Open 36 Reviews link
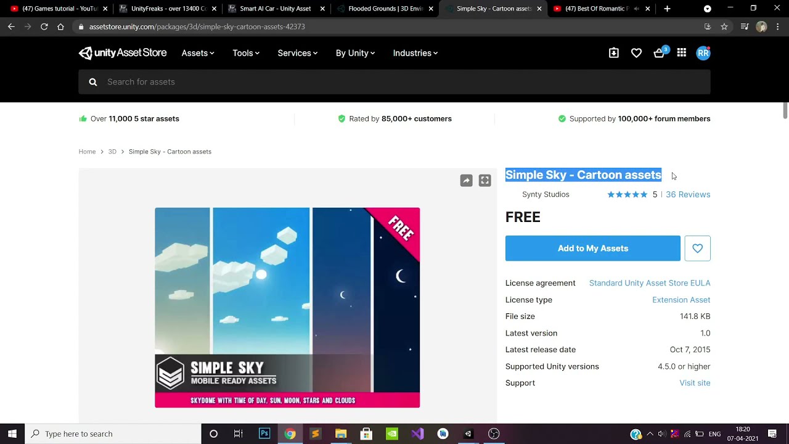Image resolution: width=789 pixels, height=444 pixels. tap(688, 194)
